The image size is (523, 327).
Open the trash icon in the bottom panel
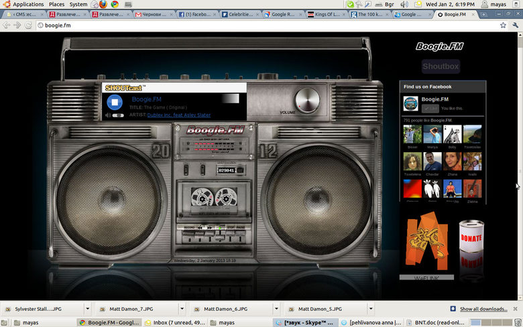(518, 323)
